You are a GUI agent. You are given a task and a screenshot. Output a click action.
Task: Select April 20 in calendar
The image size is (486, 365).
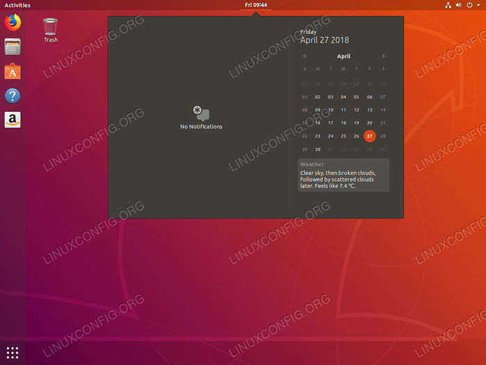(x=370, y=123)
